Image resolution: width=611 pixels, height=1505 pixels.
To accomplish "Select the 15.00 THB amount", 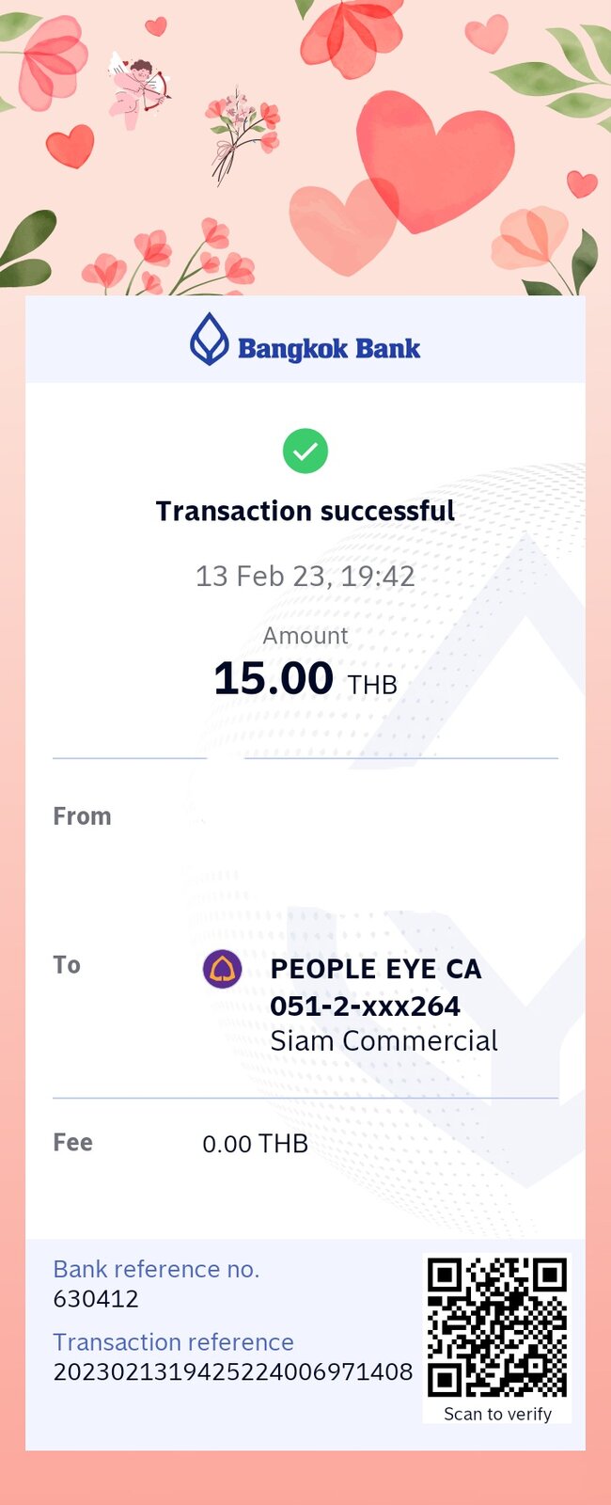I will (305, 679).
